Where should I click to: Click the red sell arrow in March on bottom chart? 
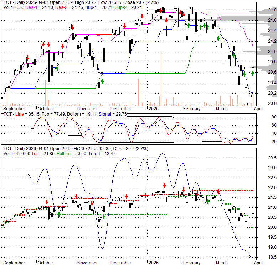[x=218, y=191]
